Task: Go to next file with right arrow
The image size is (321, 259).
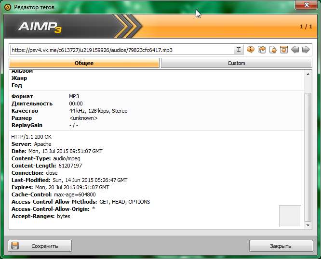Action: 306,50
